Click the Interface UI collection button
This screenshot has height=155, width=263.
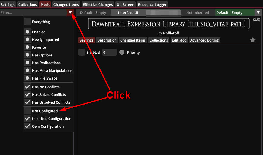tap(128, 12)
